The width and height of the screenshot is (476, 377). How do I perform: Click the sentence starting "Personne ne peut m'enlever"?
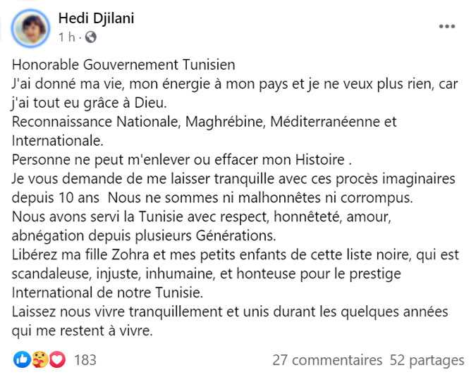coord(182,160)
